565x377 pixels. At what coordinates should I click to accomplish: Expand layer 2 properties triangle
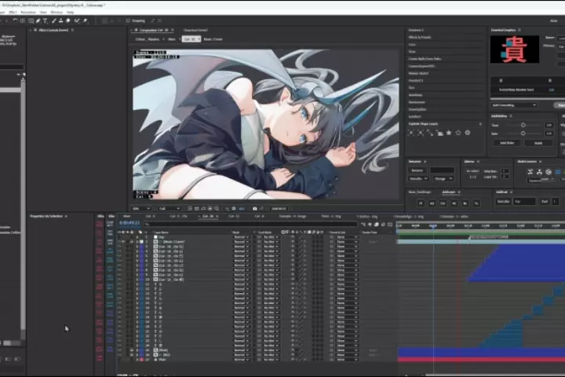pos(137,242)
